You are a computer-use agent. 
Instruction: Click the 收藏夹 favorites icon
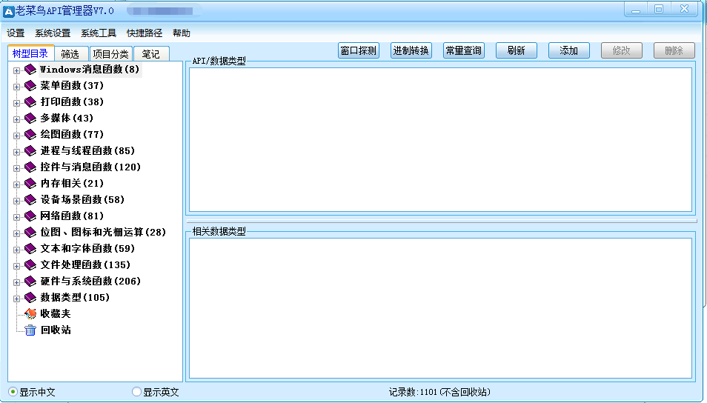pyautogui.click(x=30, y=314)
